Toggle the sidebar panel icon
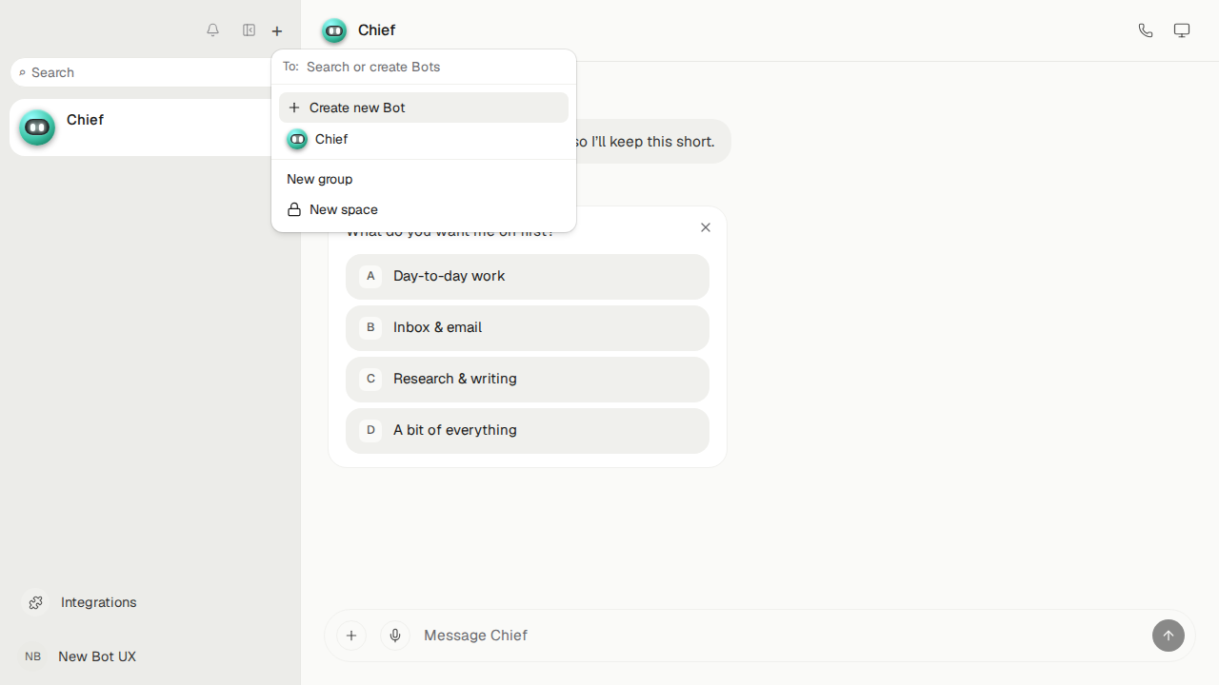This screenshot has width=1219, height=685. click(249, 30)
